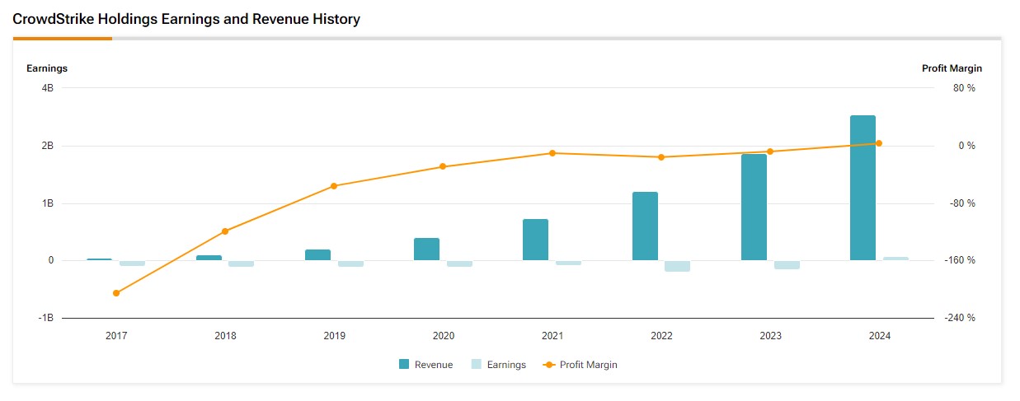Click the '-1B' left axis label
Image resolution: width=1020 pixels, height=401 pixels.
click(x=45, y=318)
